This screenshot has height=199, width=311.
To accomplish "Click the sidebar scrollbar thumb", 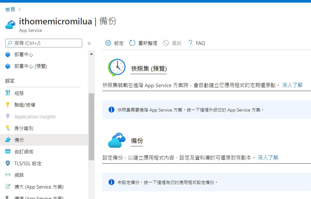I will (x=91, y=126).
